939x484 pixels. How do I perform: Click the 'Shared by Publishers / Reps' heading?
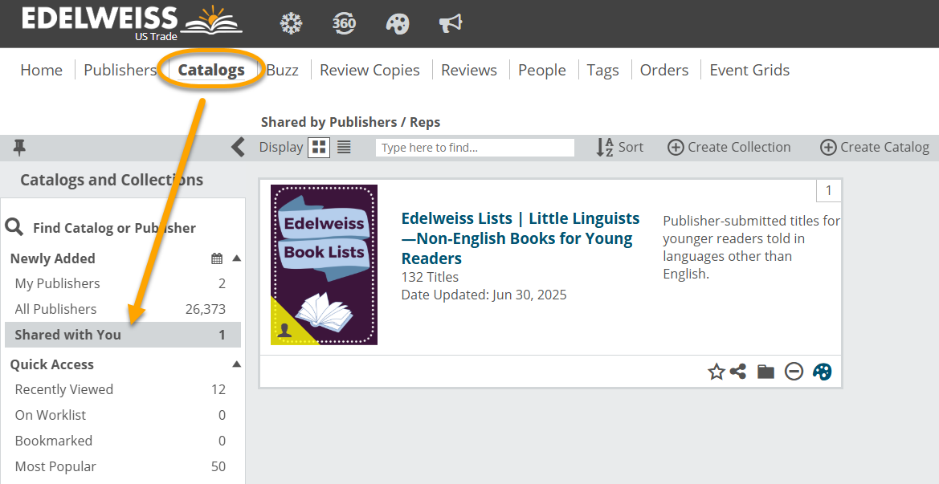point(350,122)
